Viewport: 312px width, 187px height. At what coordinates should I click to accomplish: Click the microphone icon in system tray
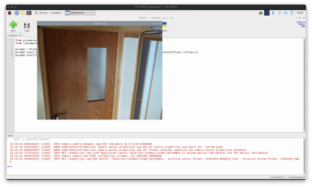click(x=292, y=13)
